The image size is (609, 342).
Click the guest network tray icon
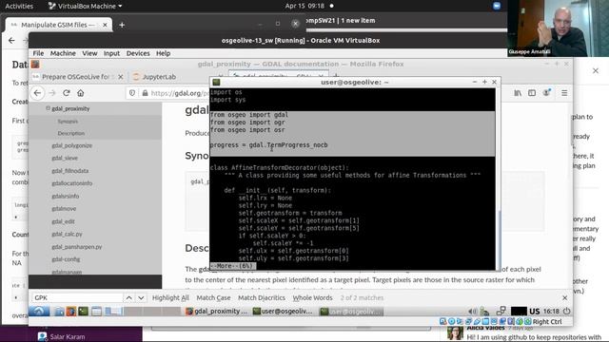[x=501, y=311]
